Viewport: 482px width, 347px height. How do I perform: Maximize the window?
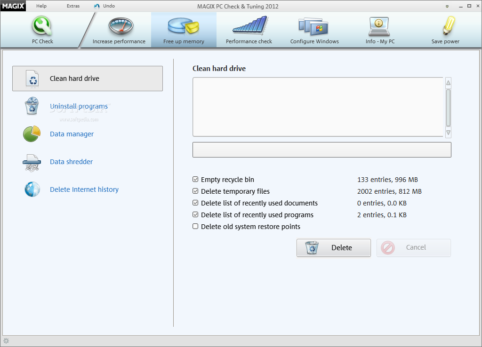click(469, 6)
